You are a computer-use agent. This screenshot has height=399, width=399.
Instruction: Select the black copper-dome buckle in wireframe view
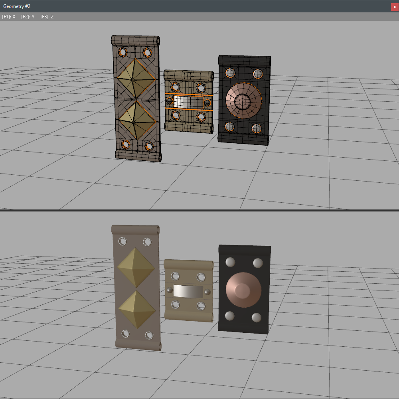(x=244, y=100)
